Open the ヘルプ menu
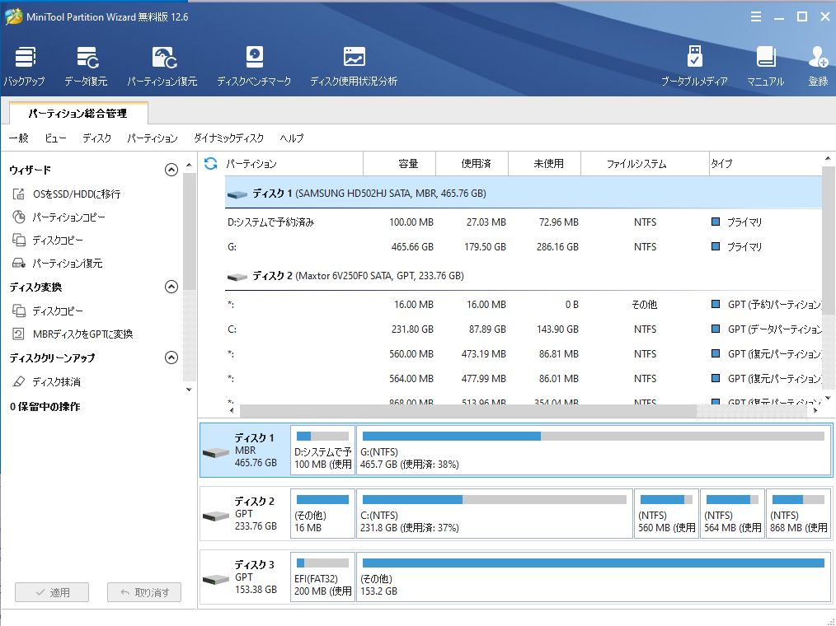The height and width of the screenshot is (626, 836). click(x=292, y=138)
